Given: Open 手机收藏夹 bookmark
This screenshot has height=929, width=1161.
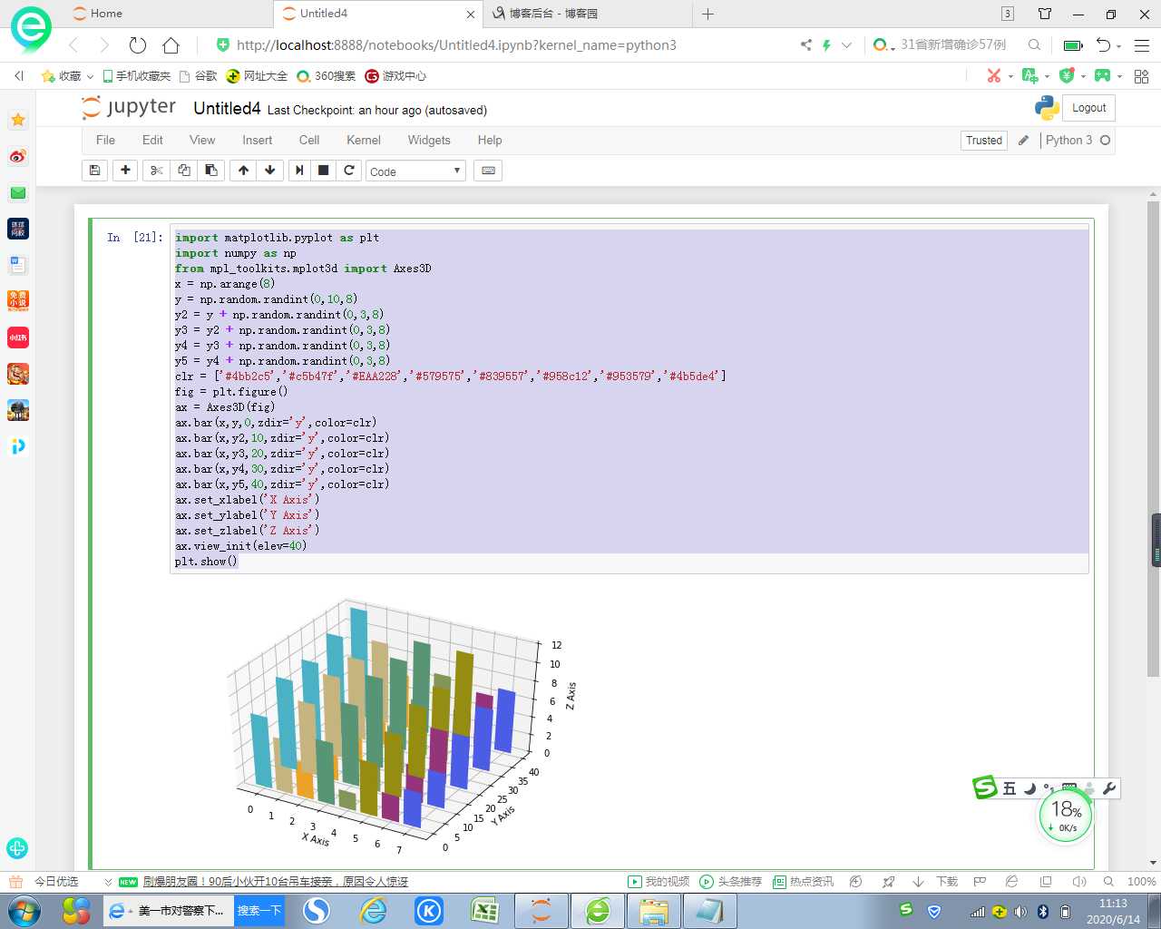Looking at the screenshot, I should pos(137,76).
